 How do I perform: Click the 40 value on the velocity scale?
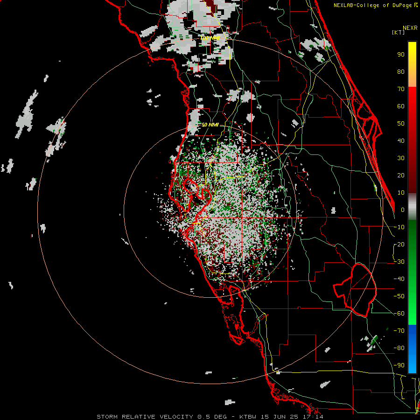click(401, 141)
